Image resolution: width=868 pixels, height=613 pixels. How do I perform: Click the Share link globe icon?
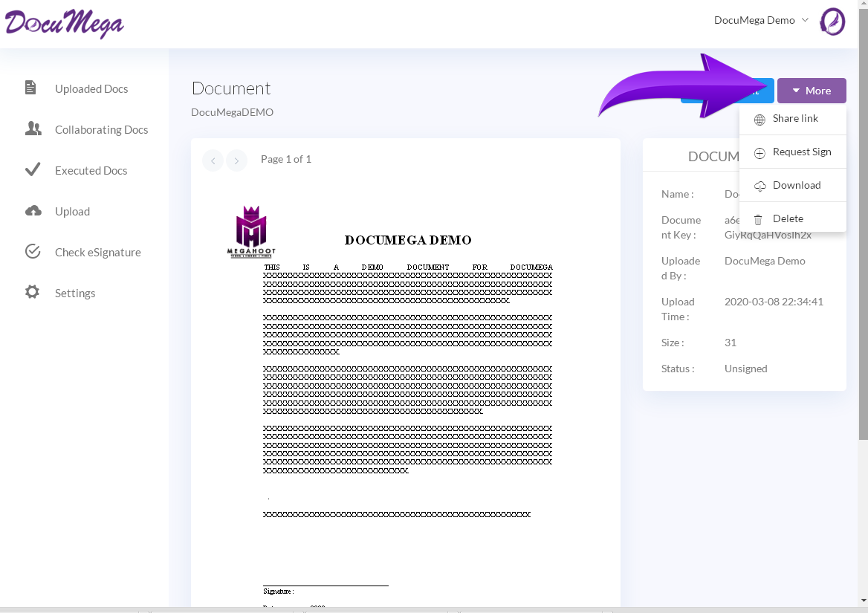[x=759, y=120]
